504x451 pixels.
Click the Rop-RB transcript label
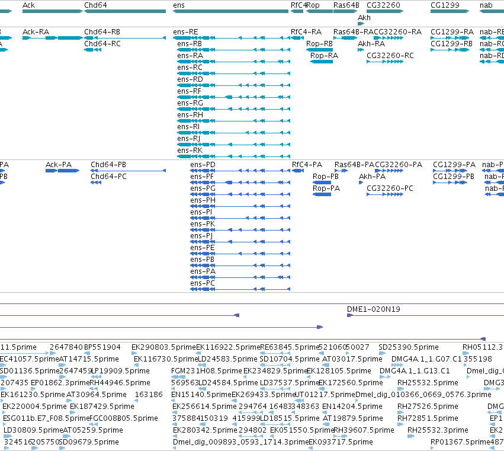click(319, 44)
